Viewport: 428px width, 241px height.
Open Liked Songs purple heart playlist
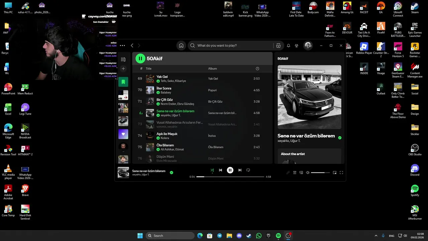pos(123,134)
